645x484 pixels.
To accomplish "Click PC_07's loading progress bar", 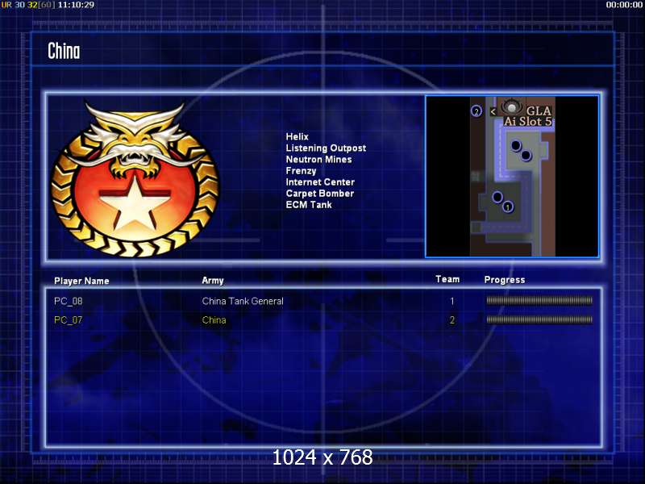I will tap(539, 319).
